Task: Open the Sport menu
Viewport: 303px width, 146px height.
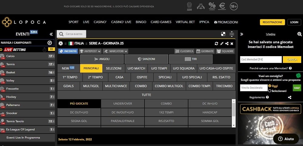Action: coord(73,22)
